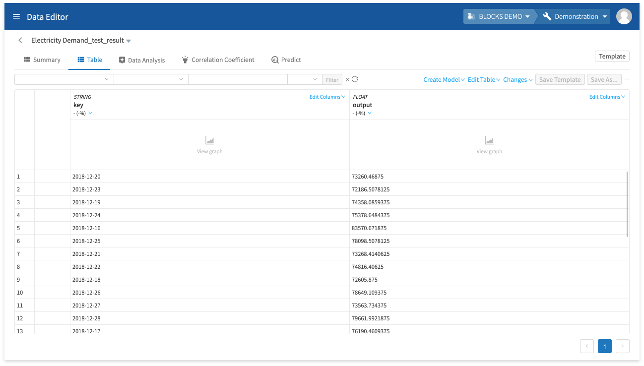The height and width of the screenshot is (366, 644).
Task: Open Edit Columns for output column
Action: click(x=607, y=97)
